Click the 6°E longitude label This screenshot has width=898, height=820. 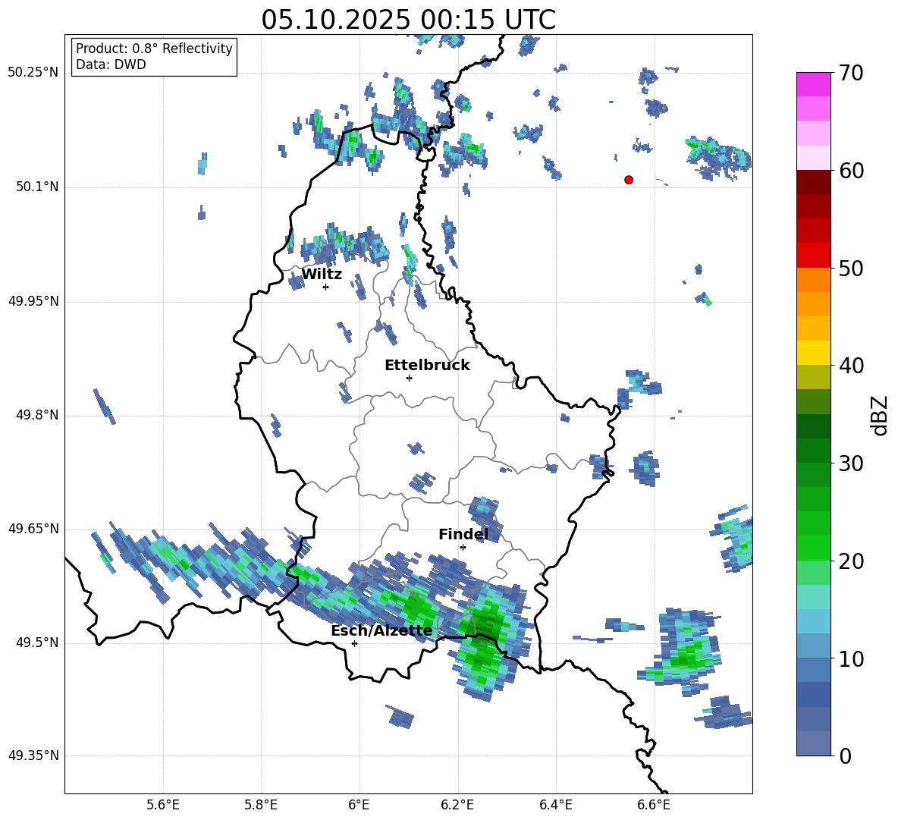tap(359, 805)
